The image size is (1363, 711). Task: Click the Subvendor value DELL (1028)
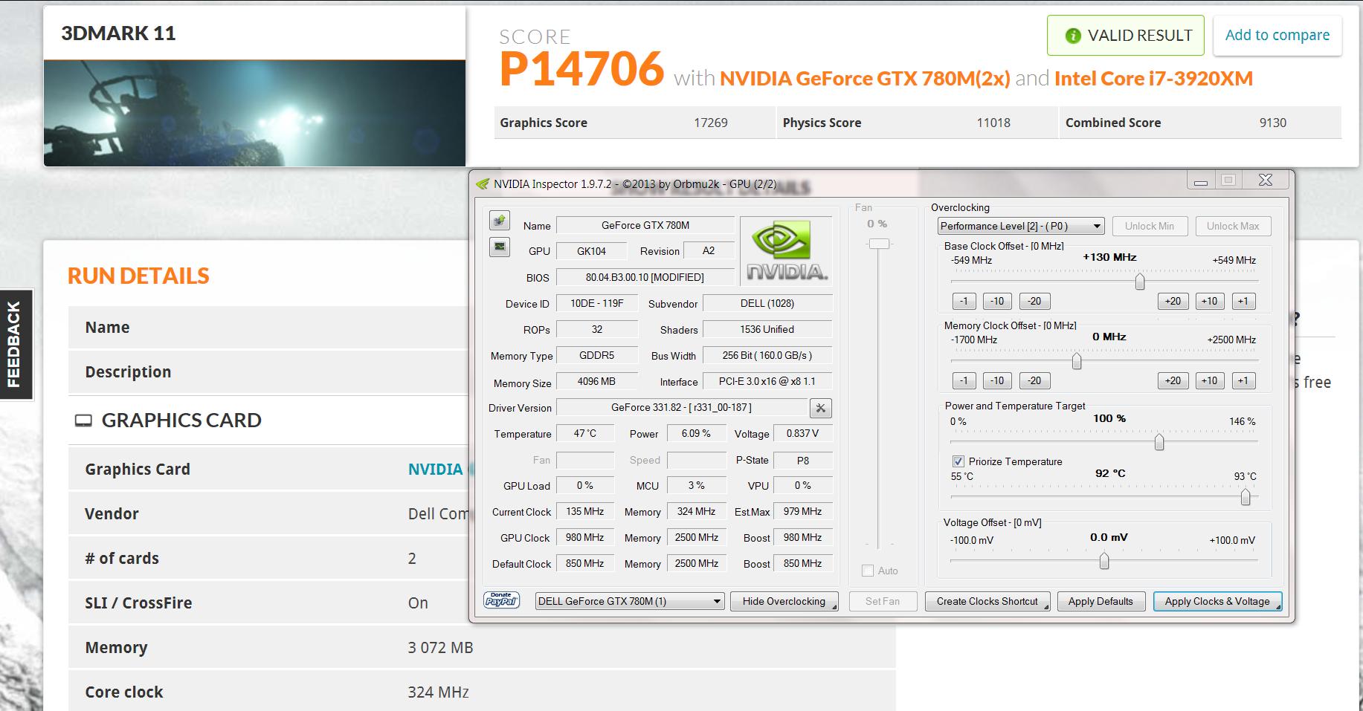pos(767,303)
